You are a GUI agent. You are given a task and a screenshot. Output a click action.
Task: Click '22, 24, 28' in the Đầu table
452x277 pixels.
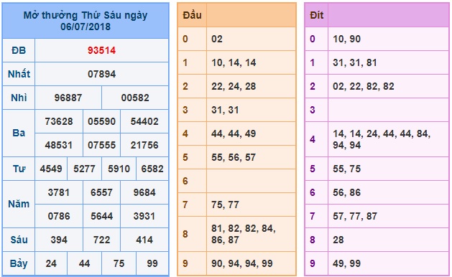[234, 86]
